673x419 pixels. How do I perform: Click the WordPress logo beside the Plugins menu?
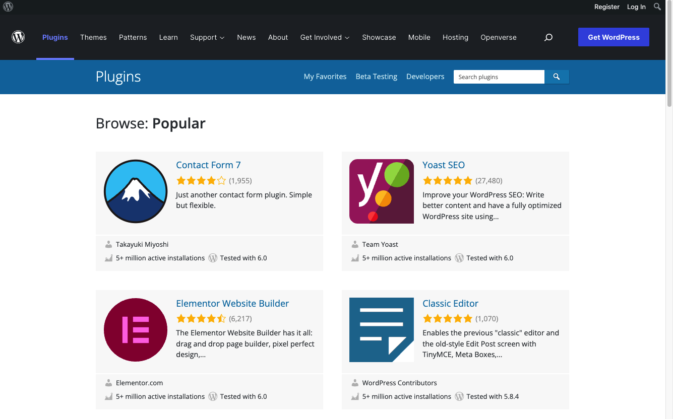click(18, 37)
